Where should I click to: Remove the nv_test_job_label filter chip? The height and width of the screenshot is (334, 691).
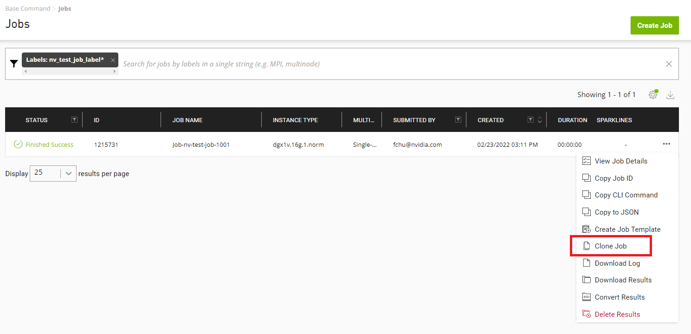point(113,60)
